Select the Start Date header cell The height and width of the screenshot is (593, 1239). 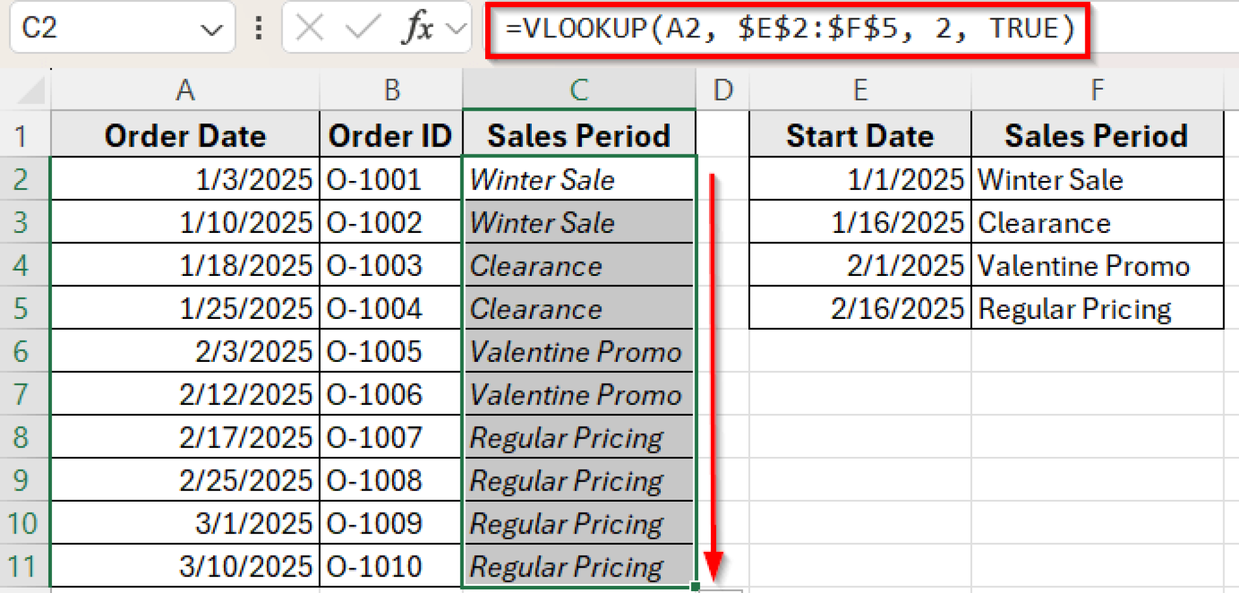(x=859, y=134)
